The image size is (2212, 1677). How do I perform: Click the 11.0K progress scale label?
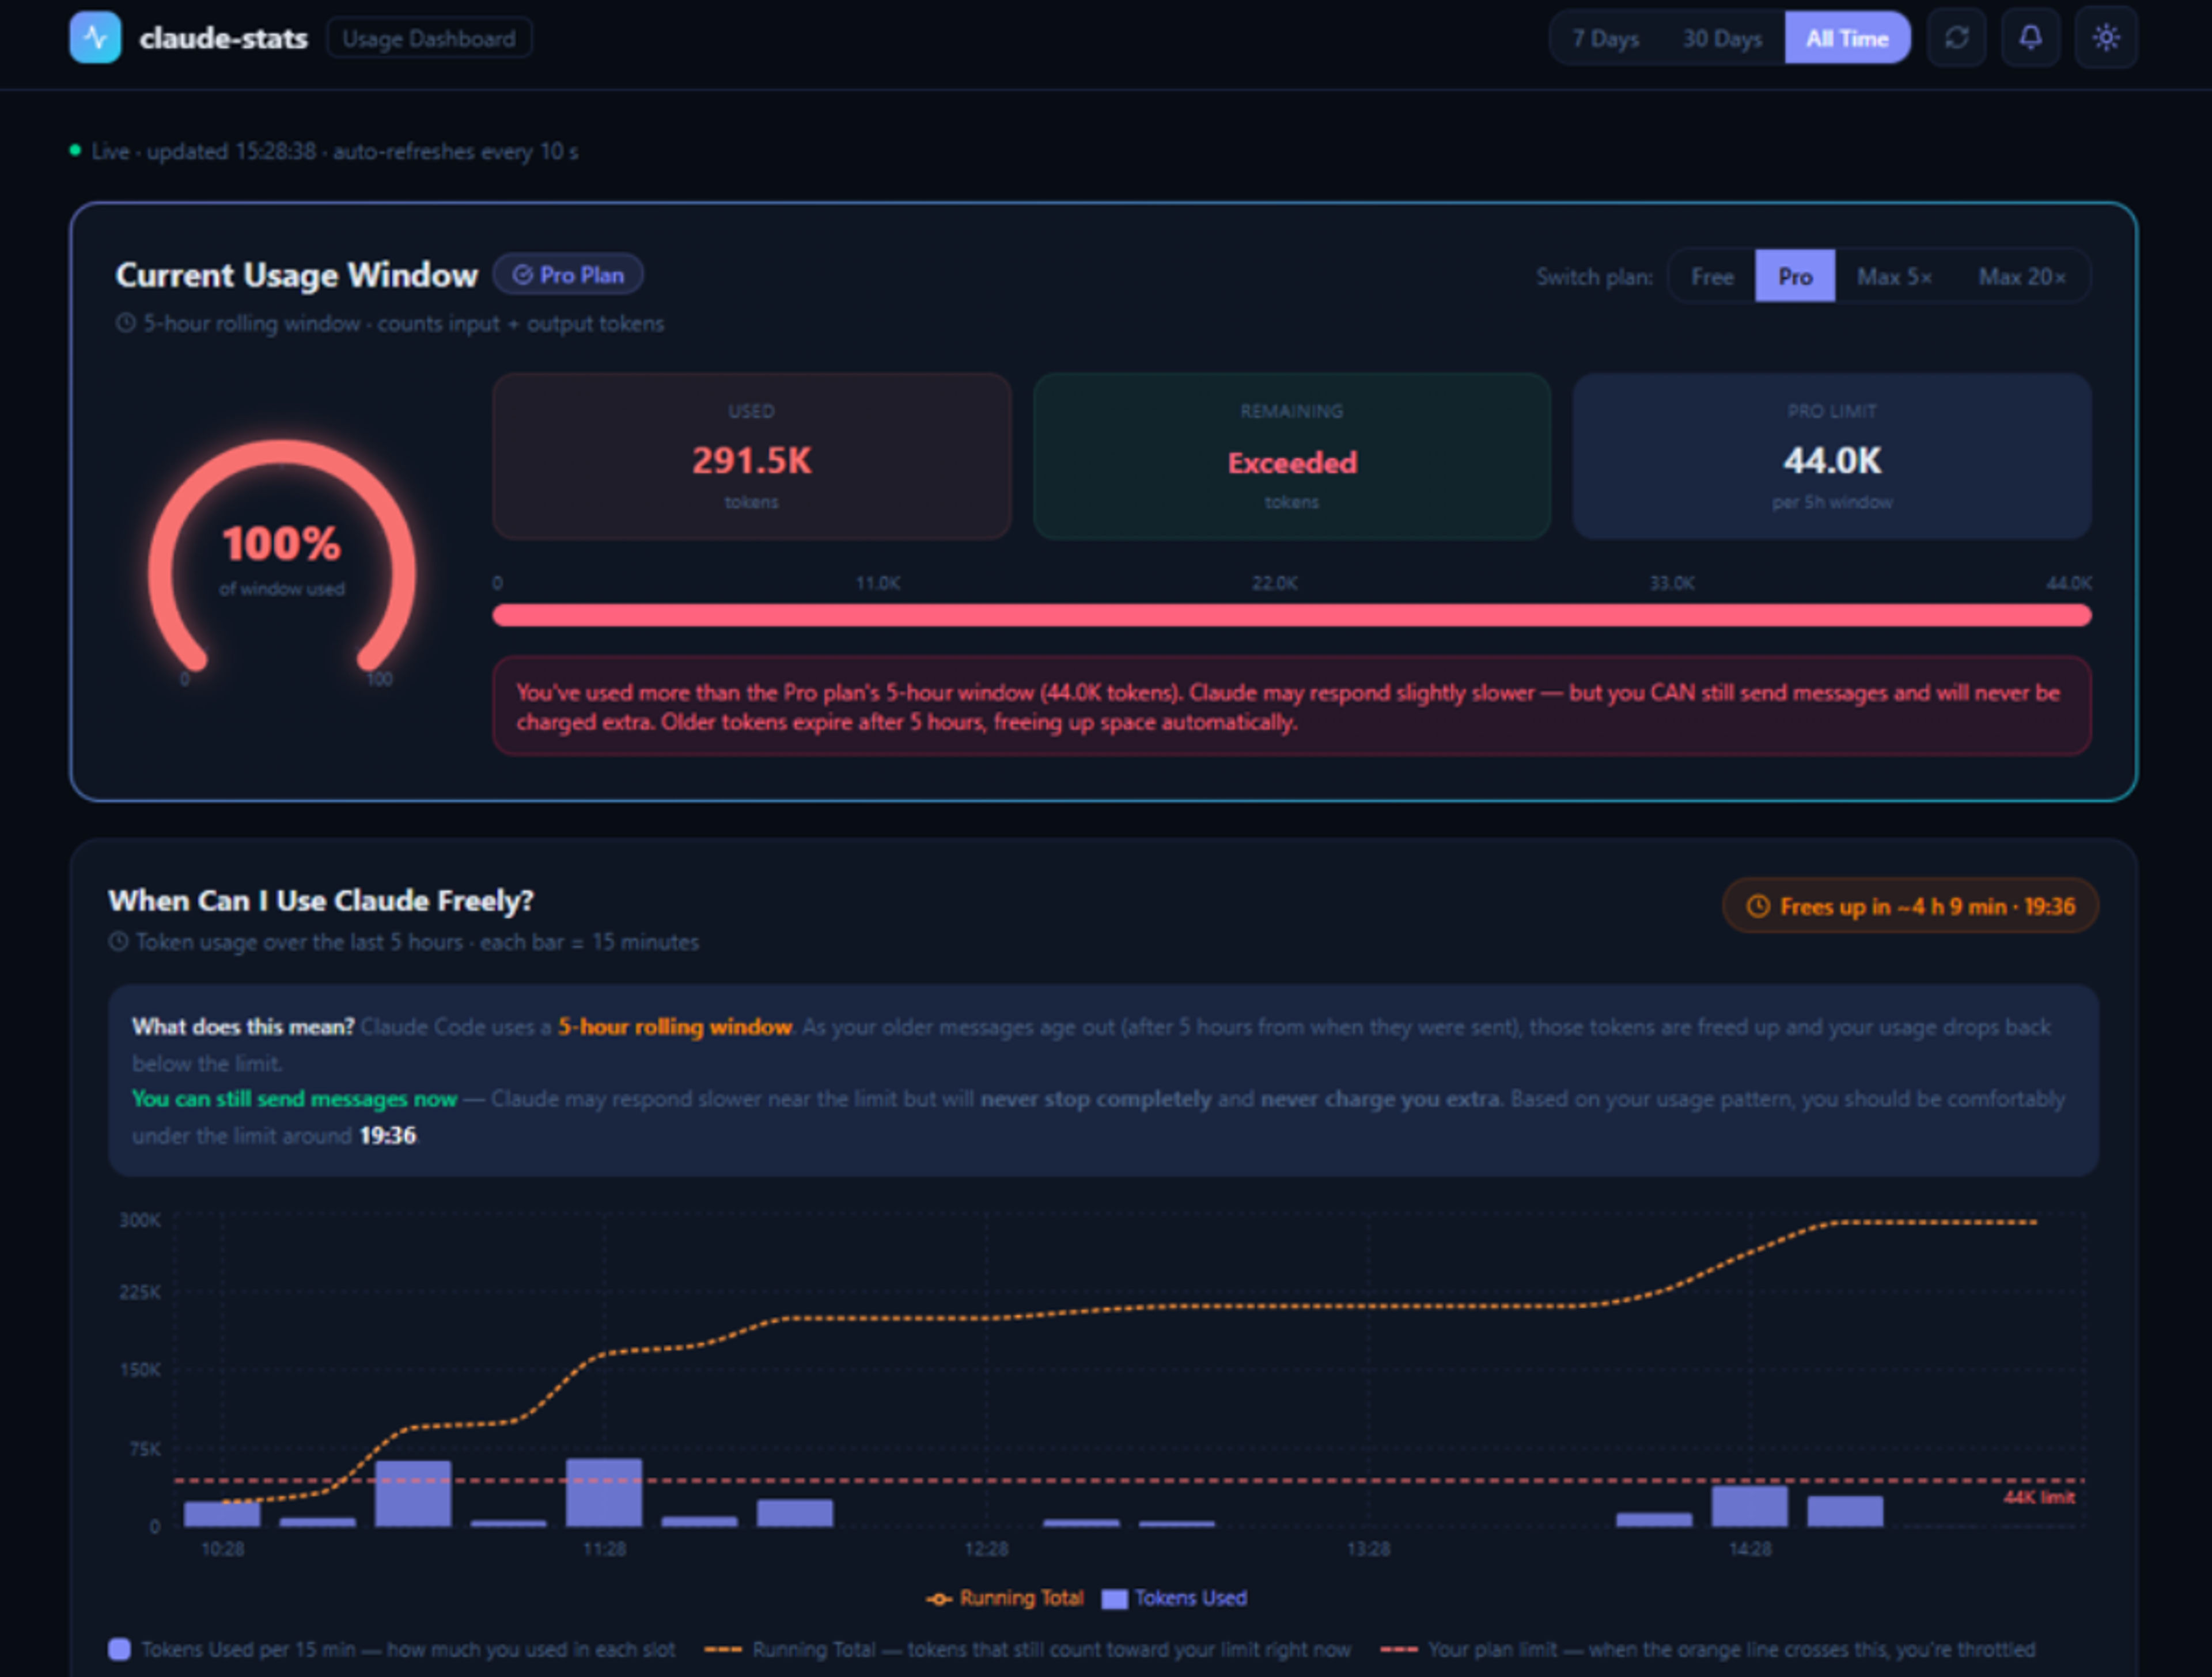878,583
